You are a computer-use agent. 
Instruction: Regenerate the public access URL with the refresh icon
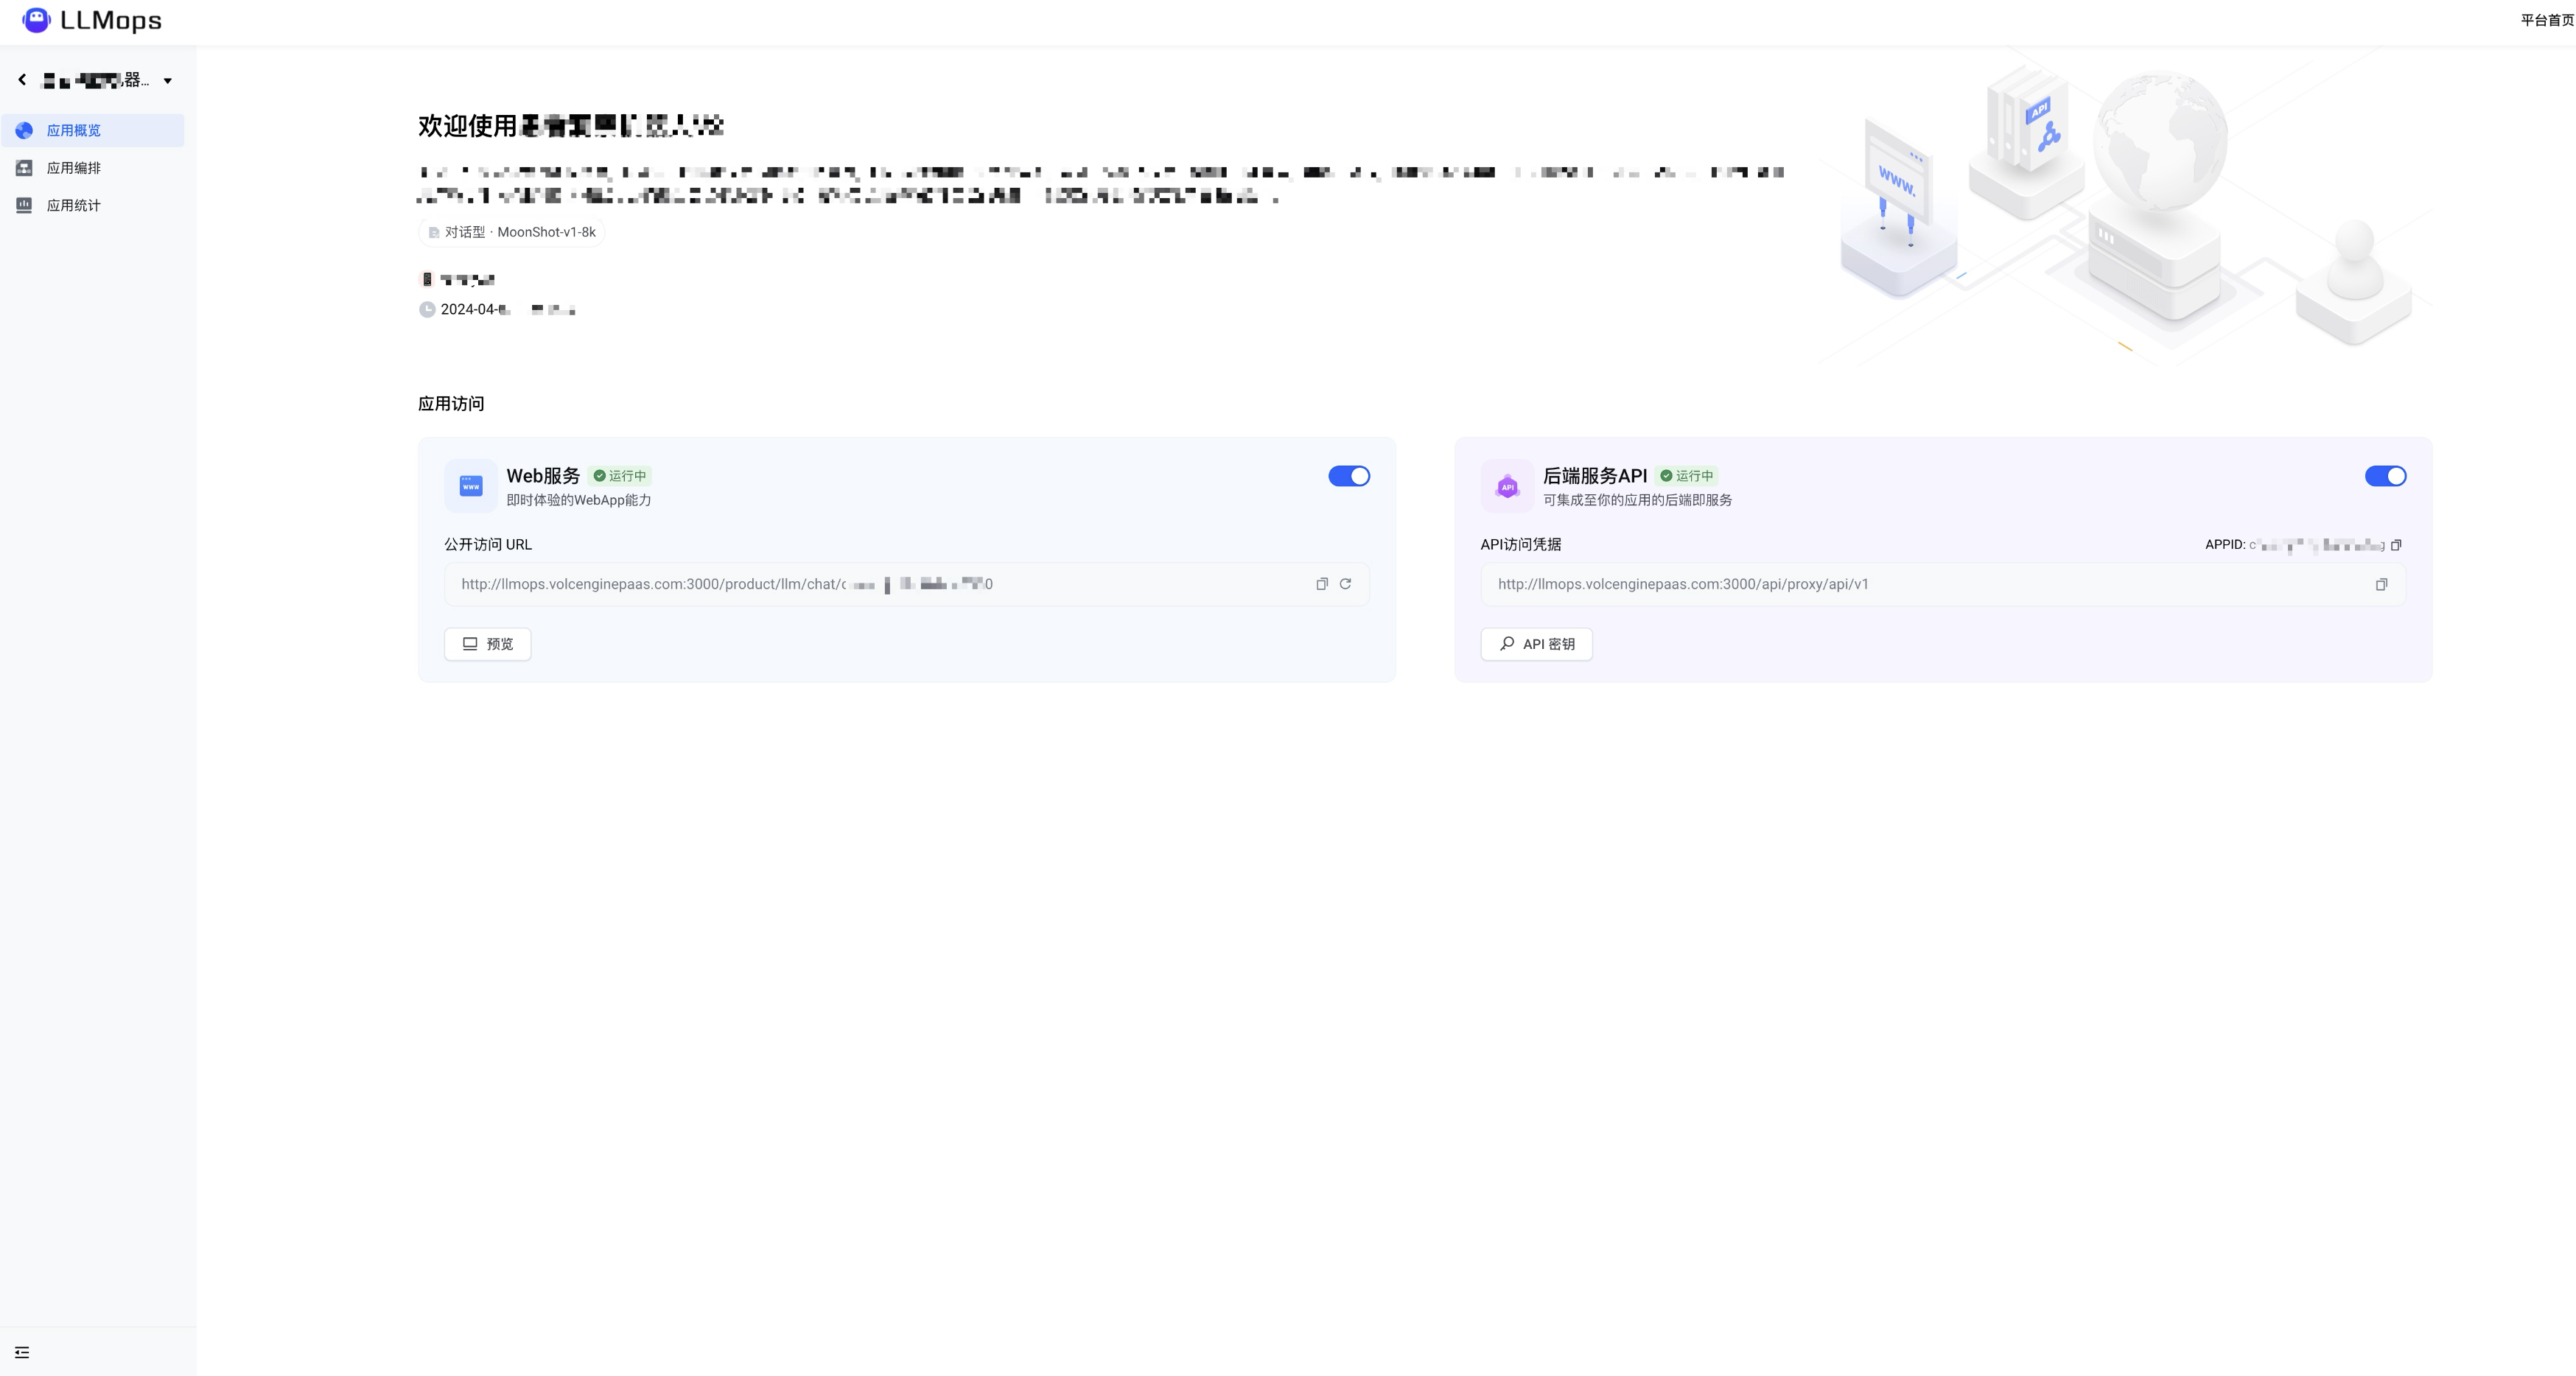1346,584
